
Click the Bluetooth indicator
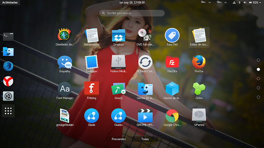(x=239, y=2)
